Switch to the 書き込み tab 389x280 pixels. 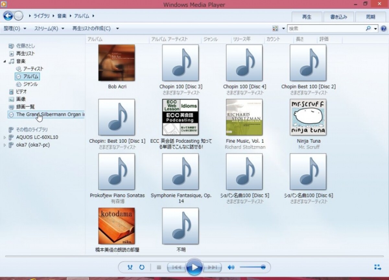pos(339,17)
